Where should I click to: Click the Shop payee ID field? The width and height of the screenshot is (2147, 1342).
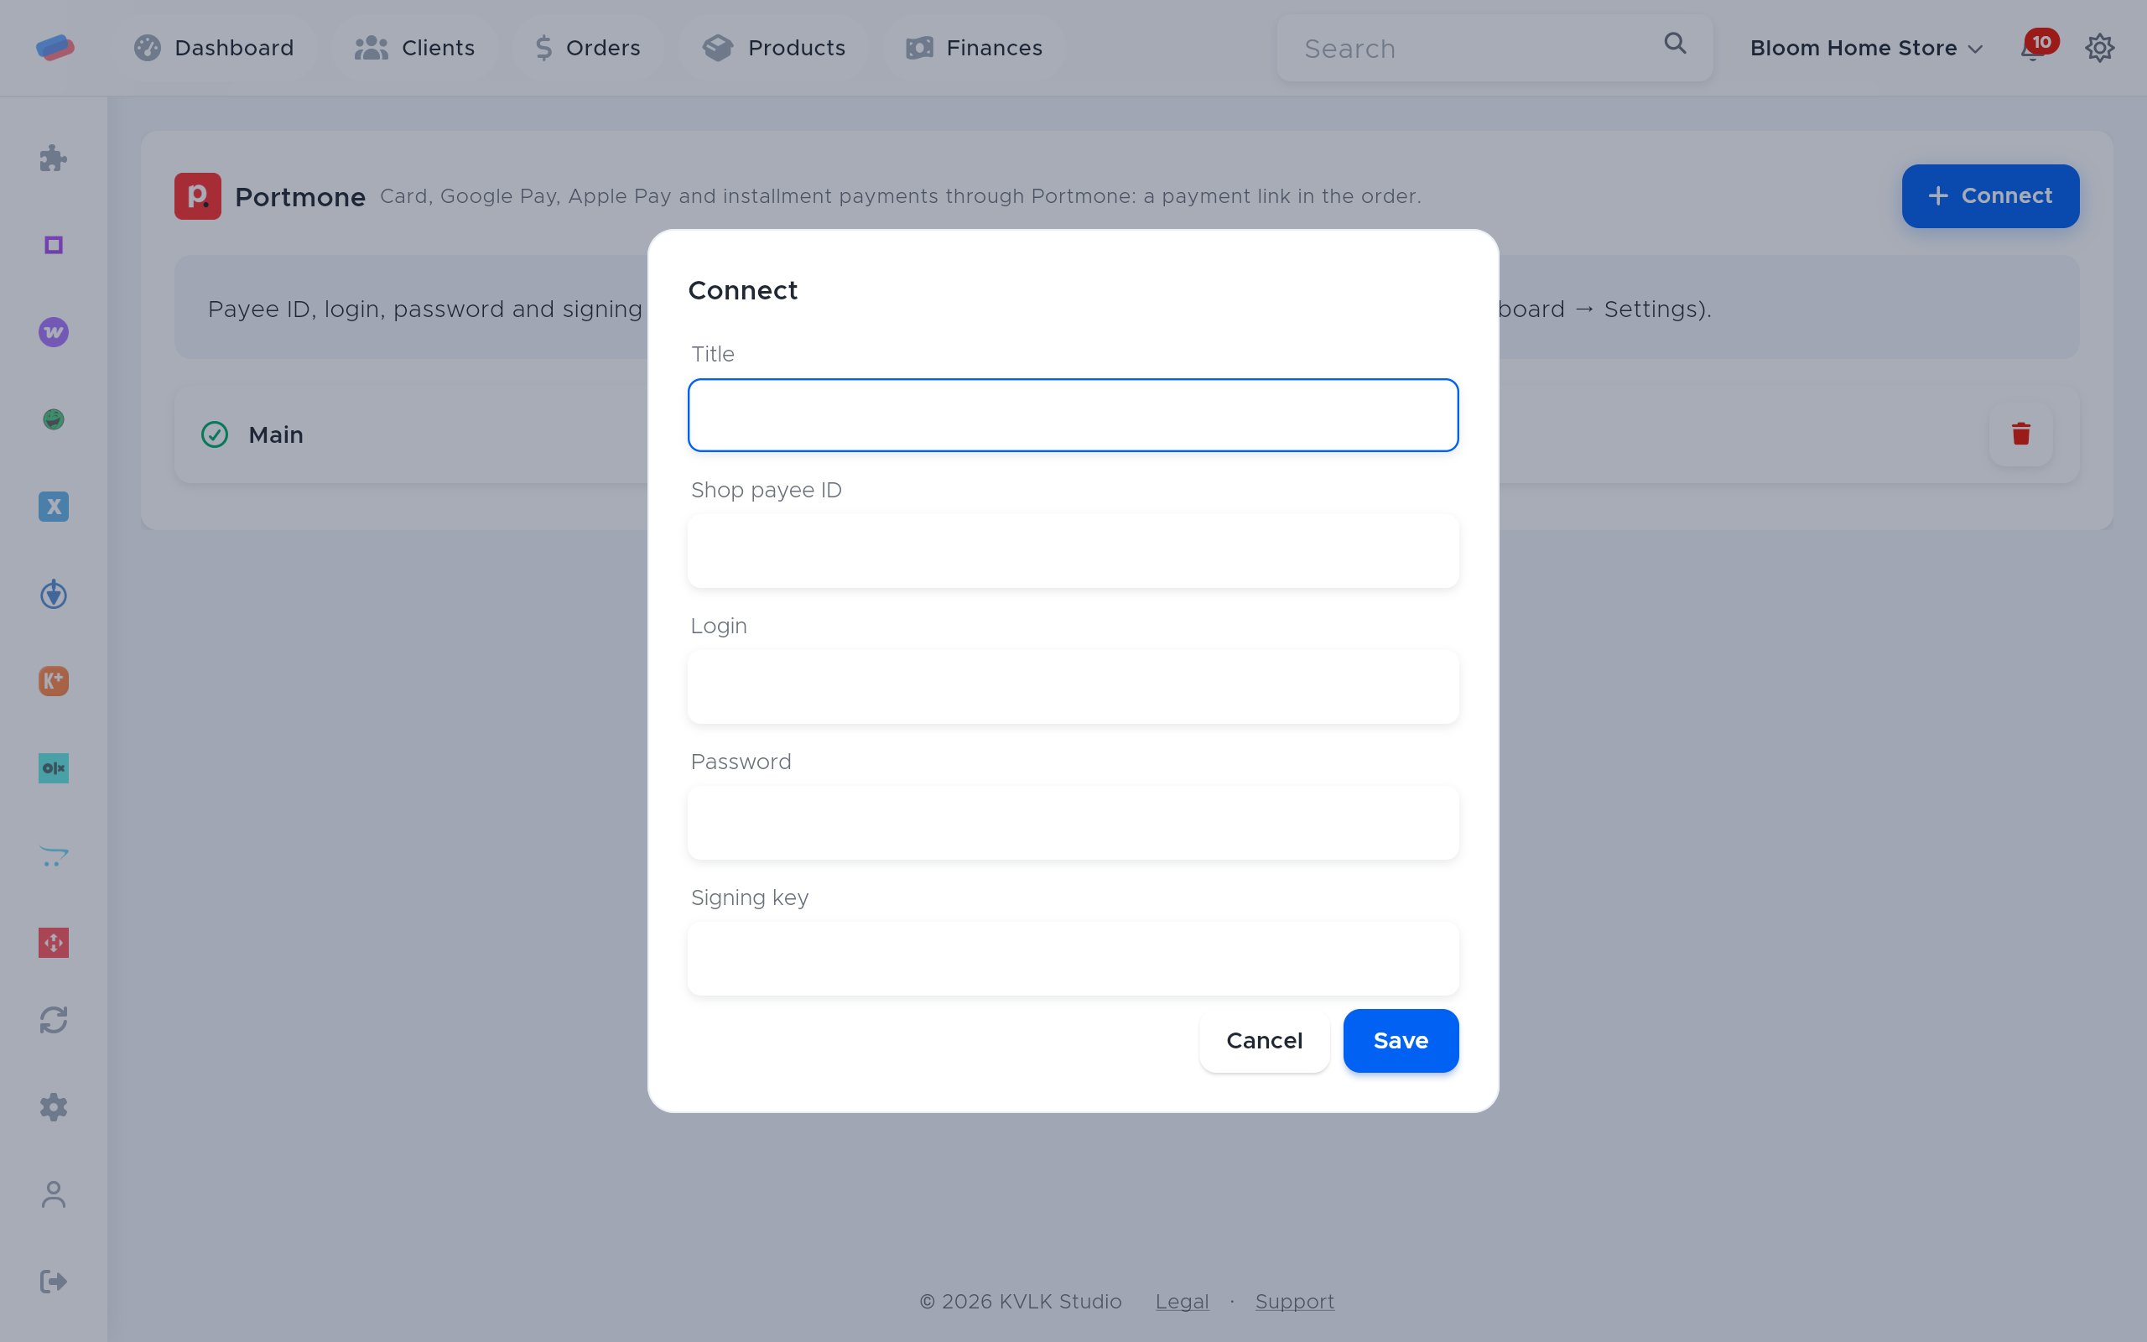[1073, 551]
